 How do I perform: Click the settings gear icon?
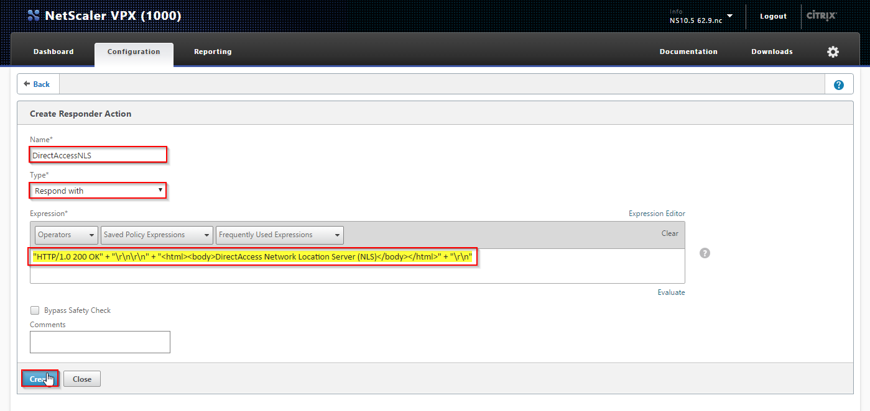pyautogui.click(x=833, y=52)
